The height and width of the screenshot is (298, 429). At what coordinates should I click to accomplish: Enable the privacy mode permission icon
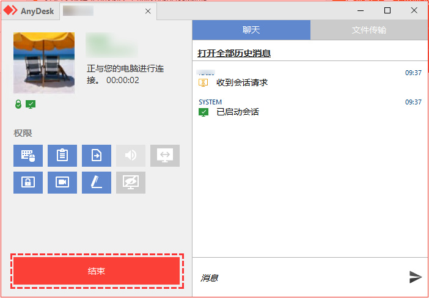pos(131,183)
